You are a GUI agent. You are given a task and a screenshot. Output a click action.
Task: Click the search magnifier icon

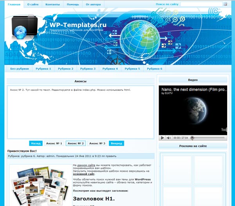[225, 4]
